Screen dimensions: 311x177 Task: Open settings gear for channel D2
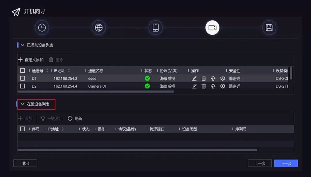223,86
